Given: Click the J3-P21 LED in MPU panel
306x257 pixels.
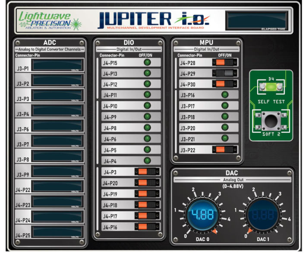Looking at the screenshot, I should click(x=225, y=138).
